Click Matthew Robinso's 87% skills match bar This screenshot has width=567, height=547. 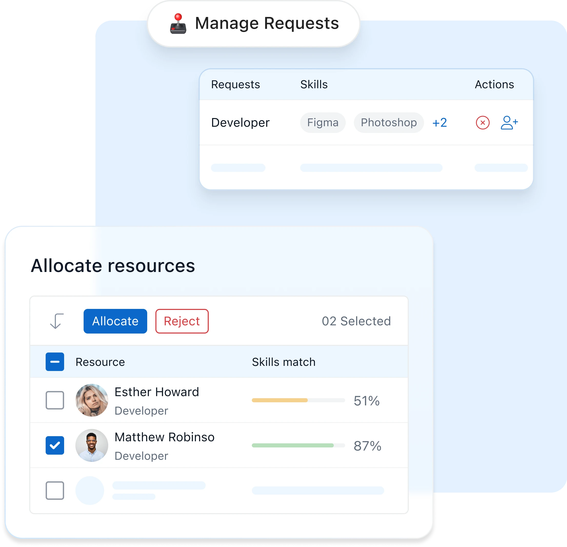coord(298,445)
